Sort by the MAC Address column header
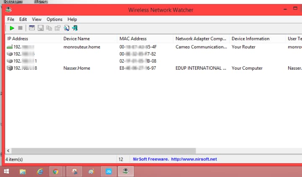Screen dimensions: 302x177 pos(145,38)
